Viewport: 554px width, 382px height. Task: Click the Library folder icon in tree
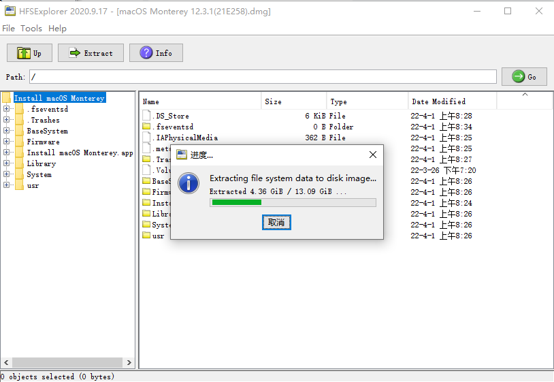point(20,163)
